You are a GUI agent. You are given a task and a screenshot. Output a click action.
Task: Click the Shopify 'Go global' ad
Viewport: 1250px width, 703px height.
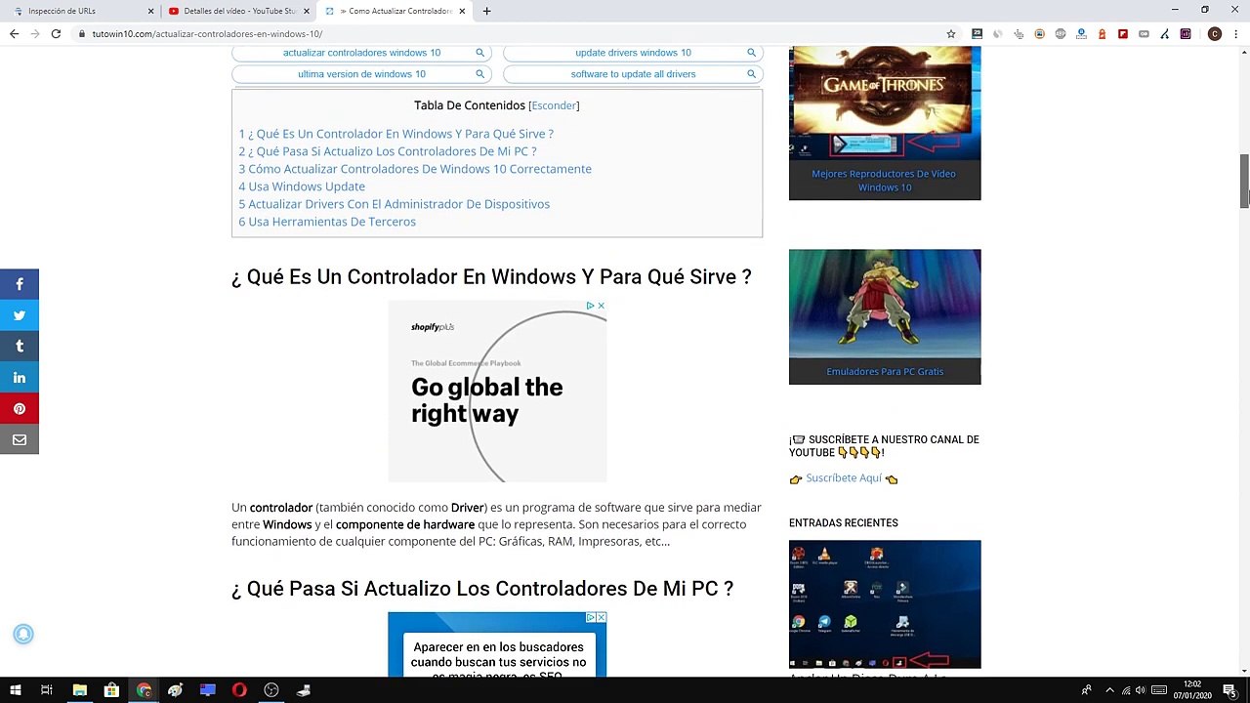click(x=497, y=391)
